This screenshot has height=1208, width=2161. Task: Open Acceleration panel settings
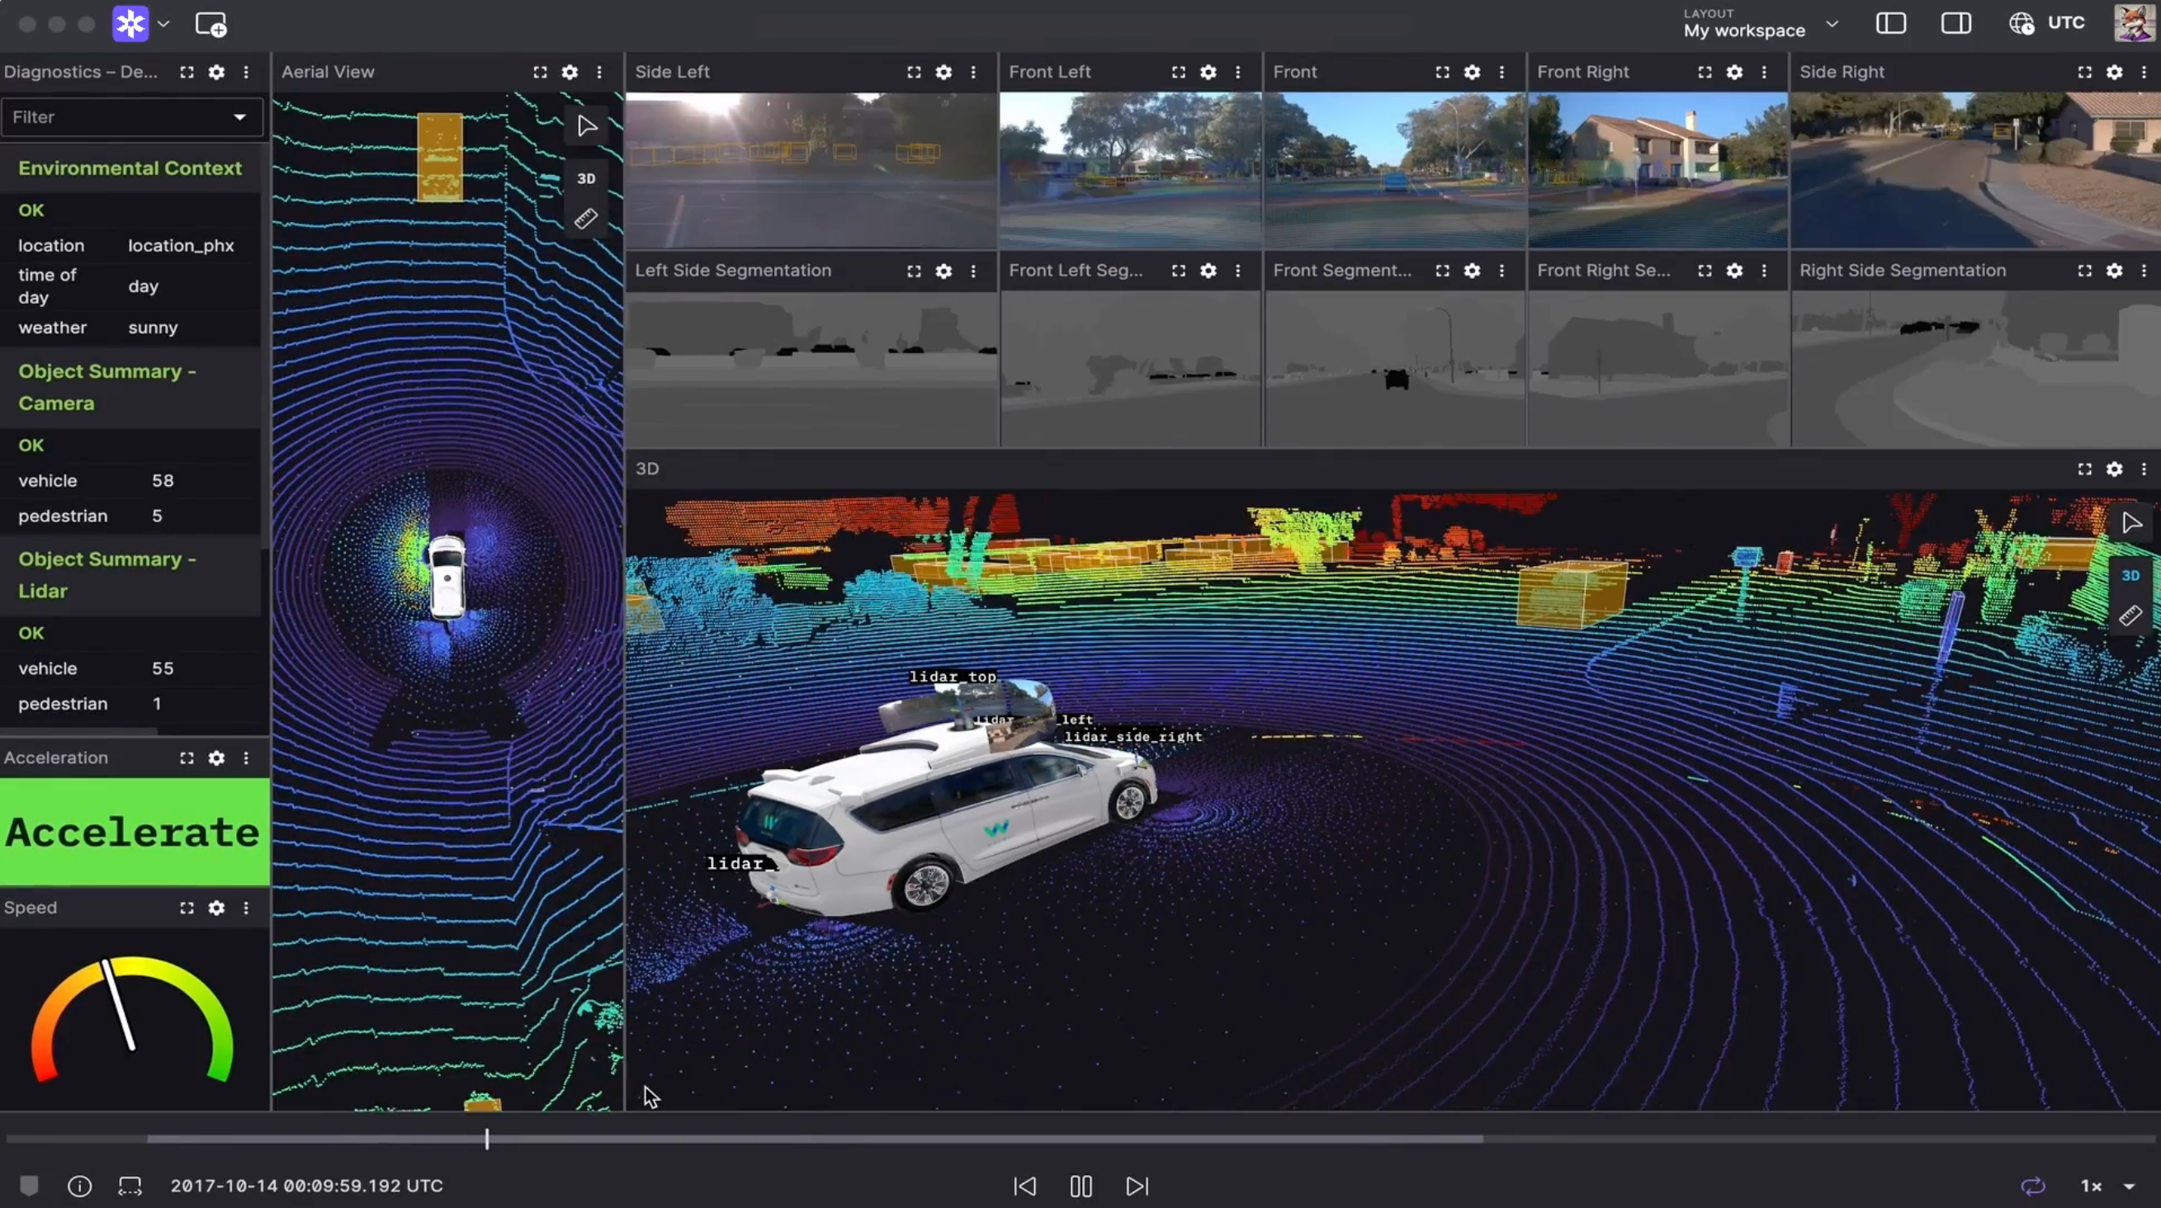pos(216,757)
